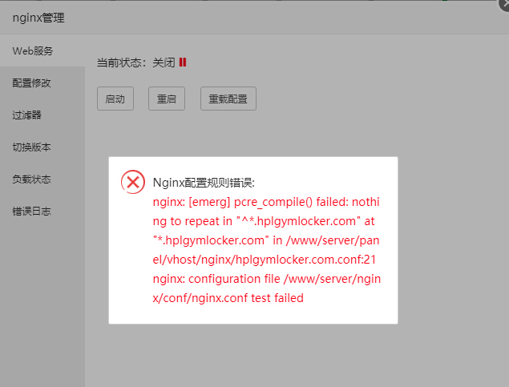Click the nginx管理 window title
Screen dimensions: 509x387
click(38, 18)
